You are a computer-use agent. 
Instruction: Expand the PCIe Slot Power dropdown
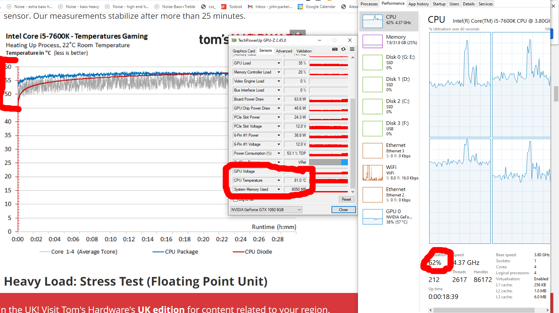279,117
